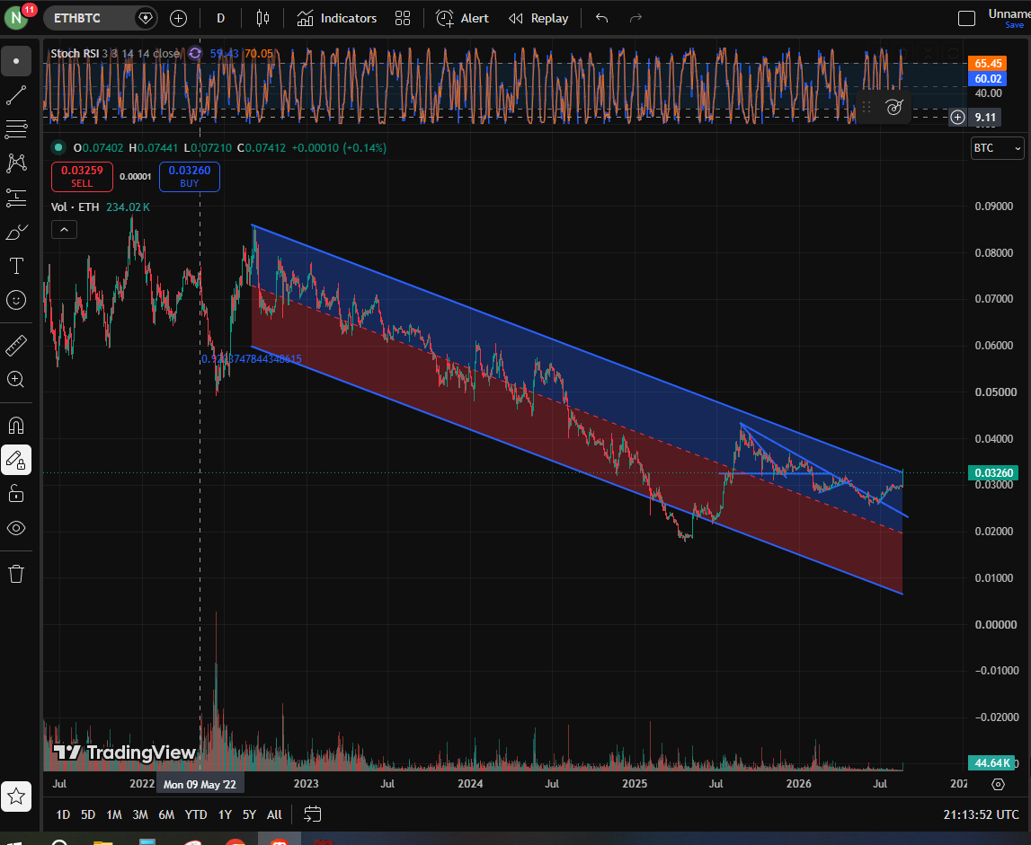The image size is (1031, 845).
Task: Select the cursor dot tool
Action: [16, 62]
